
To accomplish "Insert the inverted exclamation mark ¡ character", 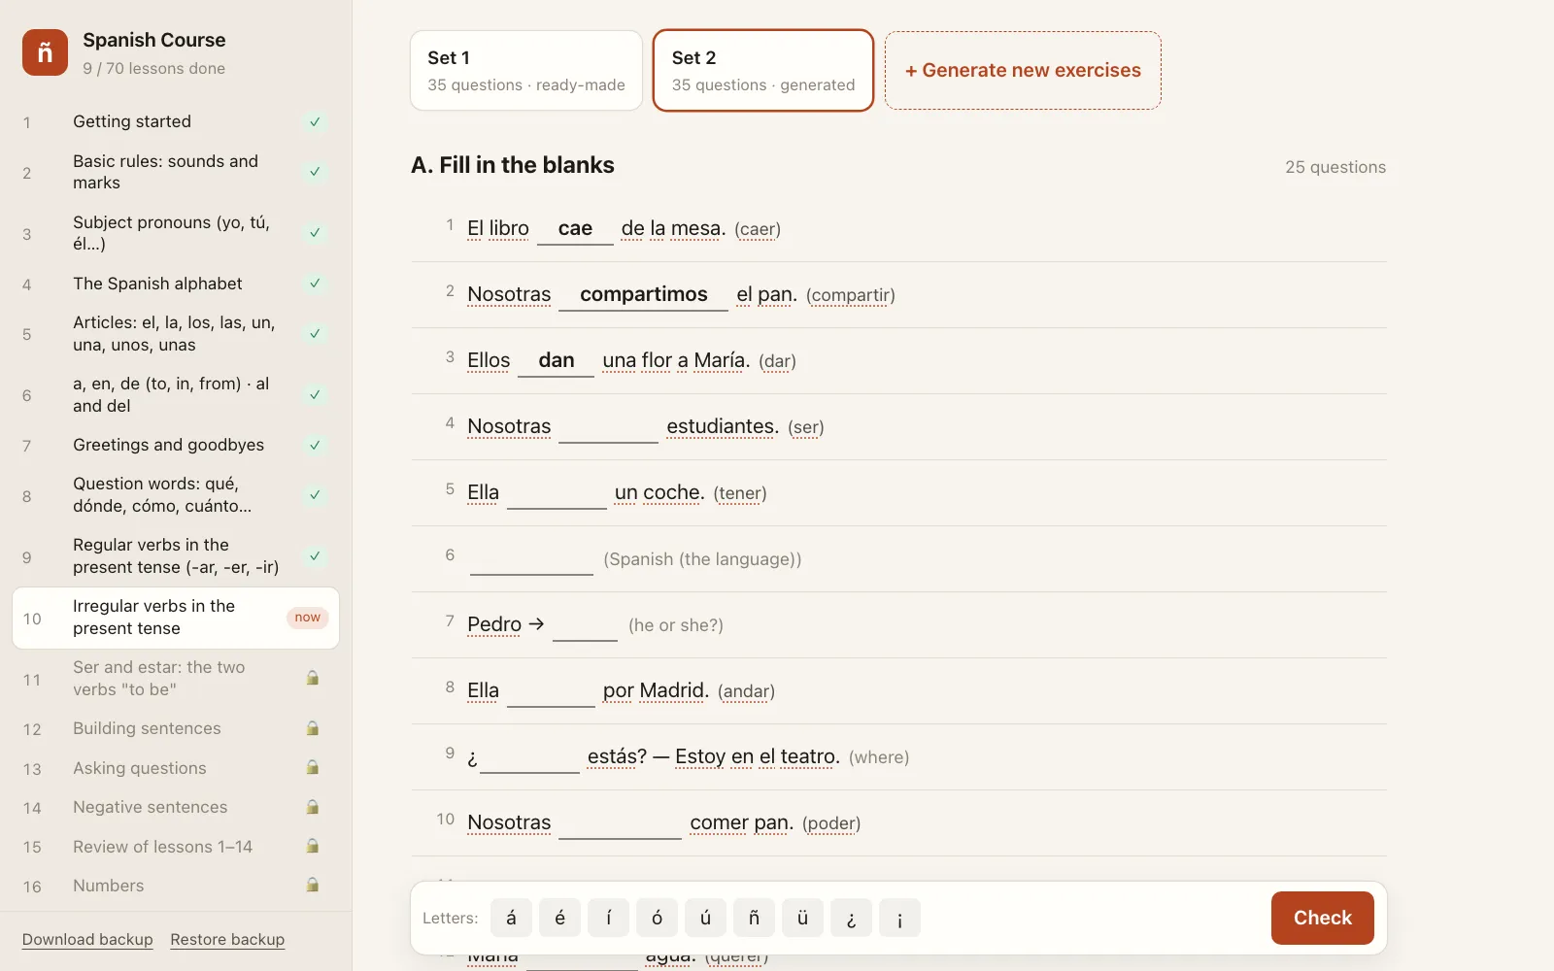I will coord(899,918).
